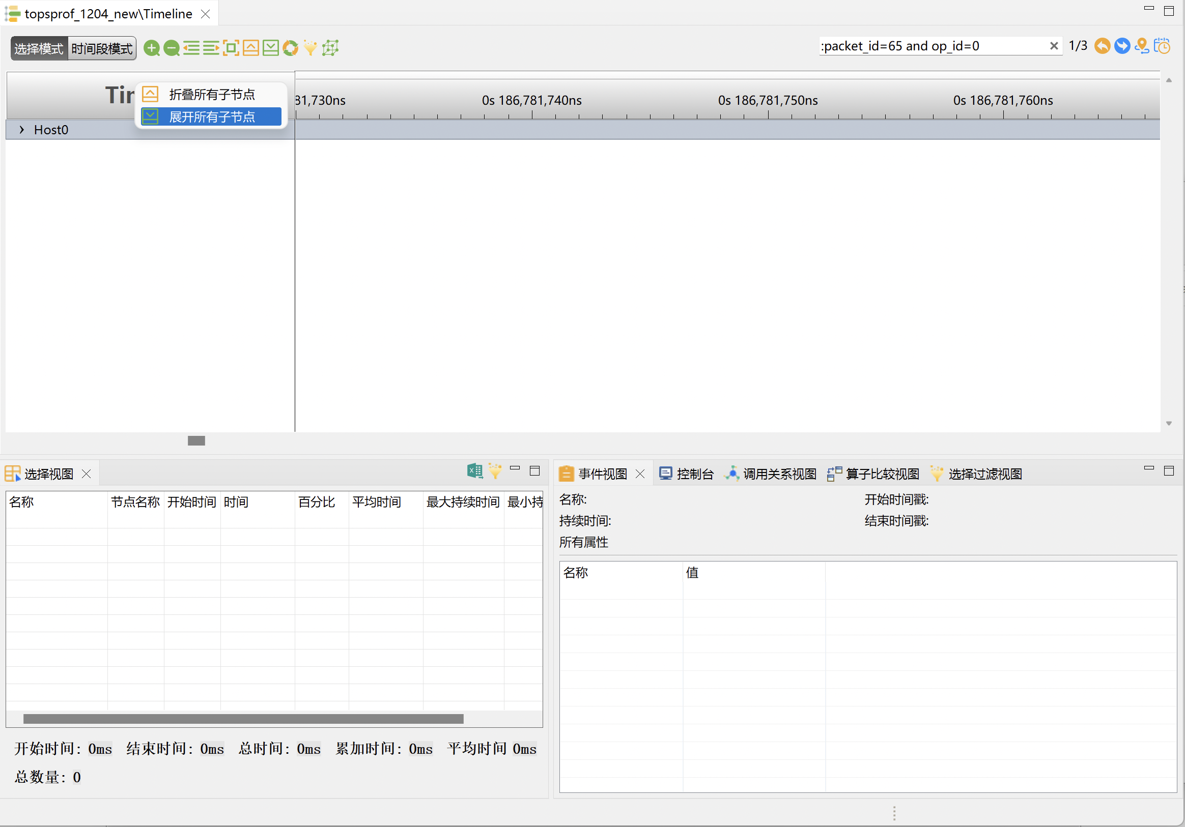
Task: Switch to the 选择过滤视图 tab
Action: point(976,474)
